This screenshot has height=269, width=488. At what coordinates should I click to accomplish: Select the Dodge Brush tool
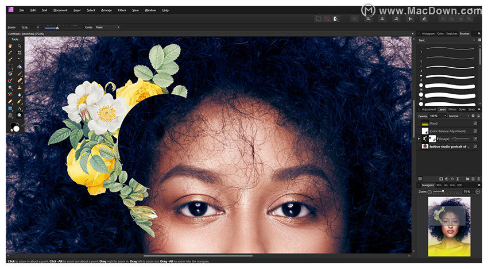[x=10, y=87]
